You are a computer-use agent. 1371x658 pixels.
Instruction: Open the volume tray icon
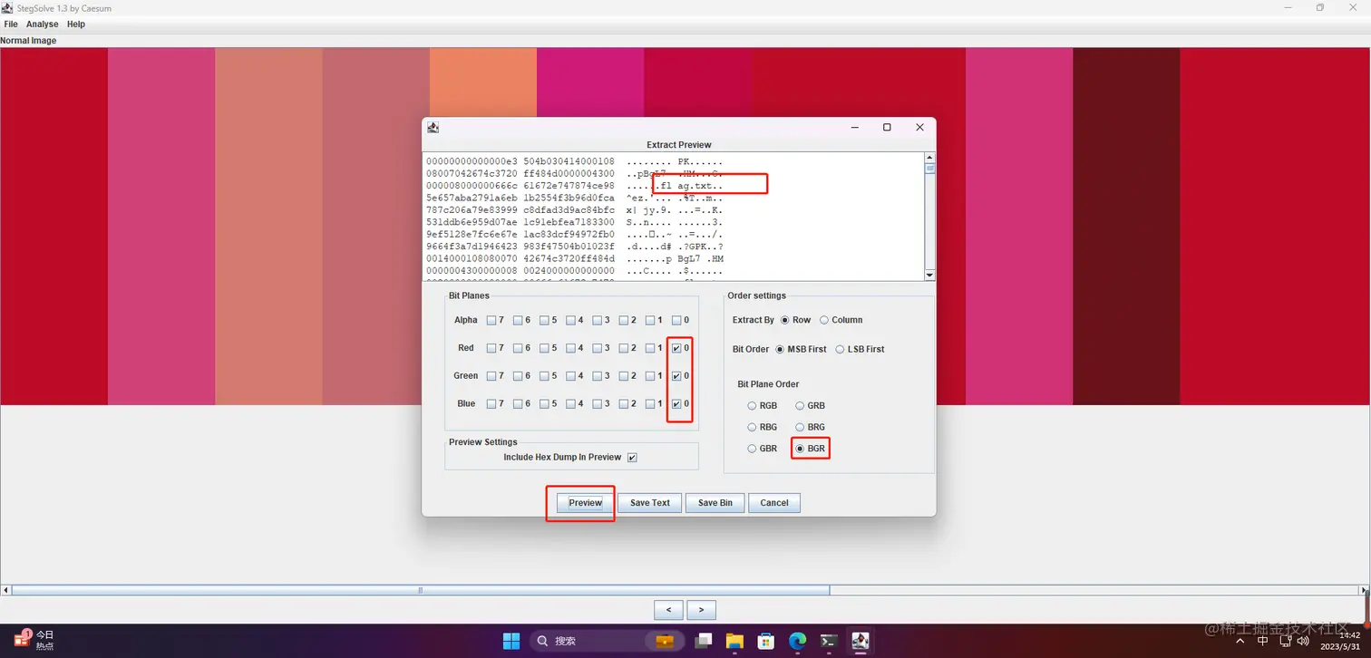[x=1305, y=640]
